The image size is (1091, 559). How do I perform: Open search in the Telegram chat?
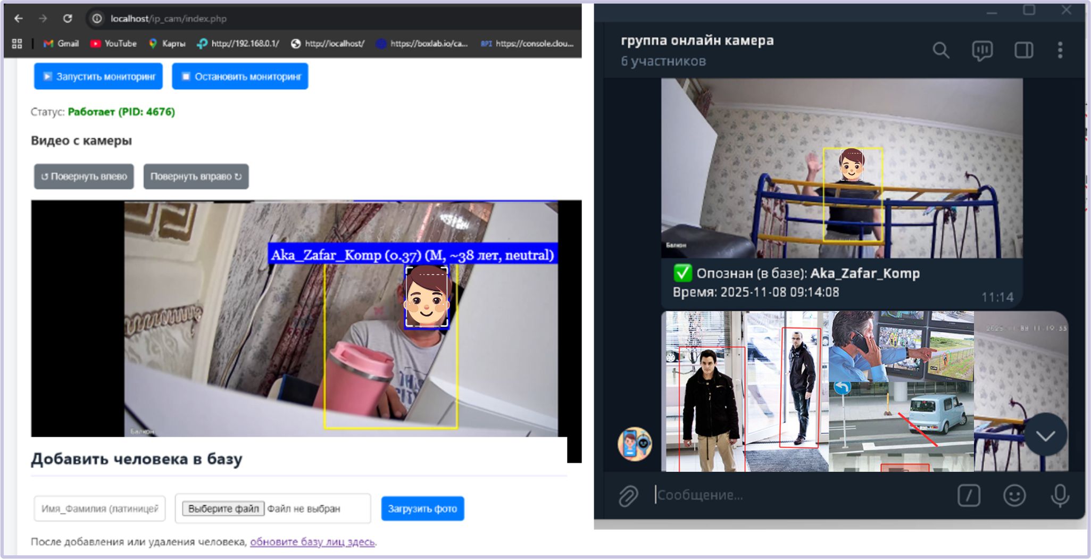point(941,50)
